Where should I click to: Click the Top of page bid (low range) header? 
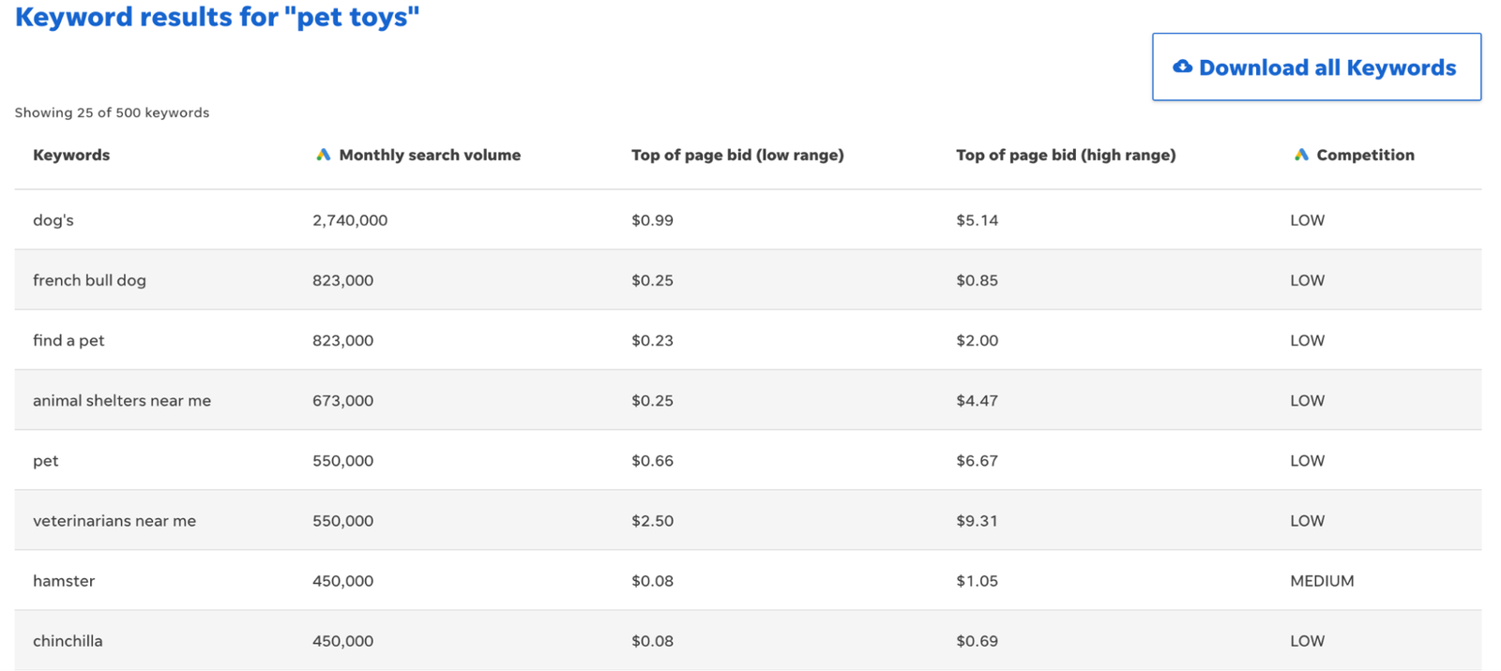pyautogui.click(x=737, y=156)
